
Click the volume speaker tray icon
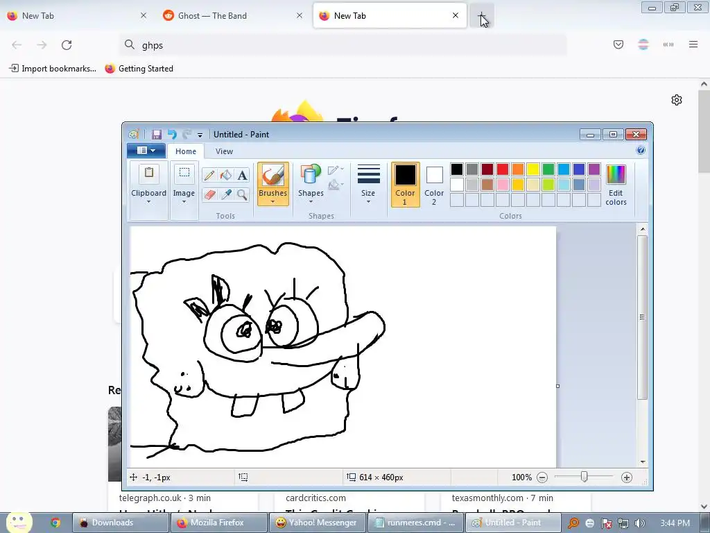pos(639,523)
